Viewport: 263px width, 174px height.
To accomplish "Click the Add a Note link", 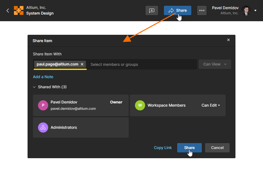I will [x=43, y=77].
